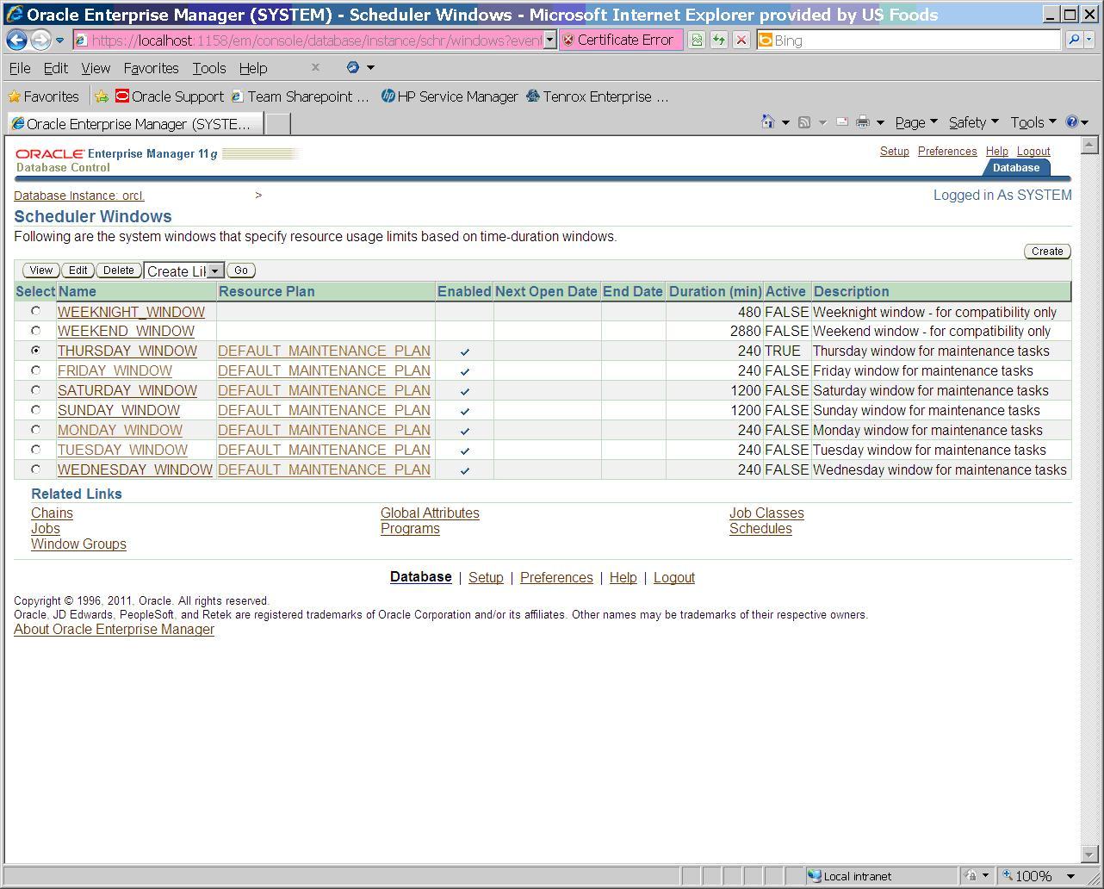Click the Favorites star button
The height and width of the screenshot is (889, 1104).
point(43,96)
